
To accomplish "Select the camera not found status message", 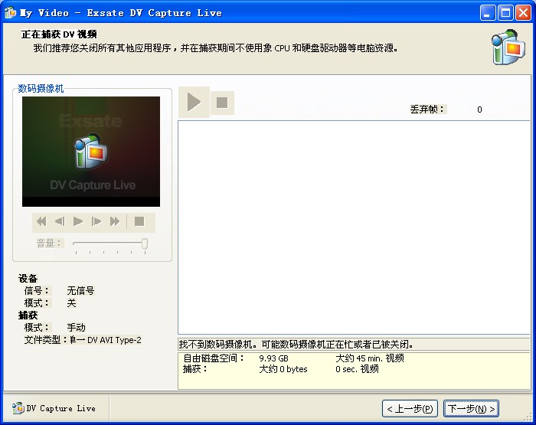I will click(296, 345).
